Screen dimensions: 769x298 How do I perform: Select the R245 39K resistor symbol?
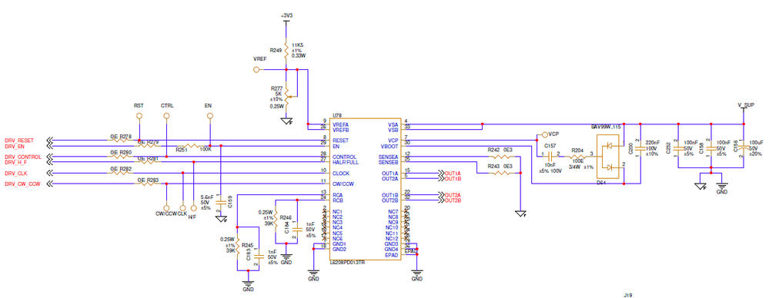(237, 243)
